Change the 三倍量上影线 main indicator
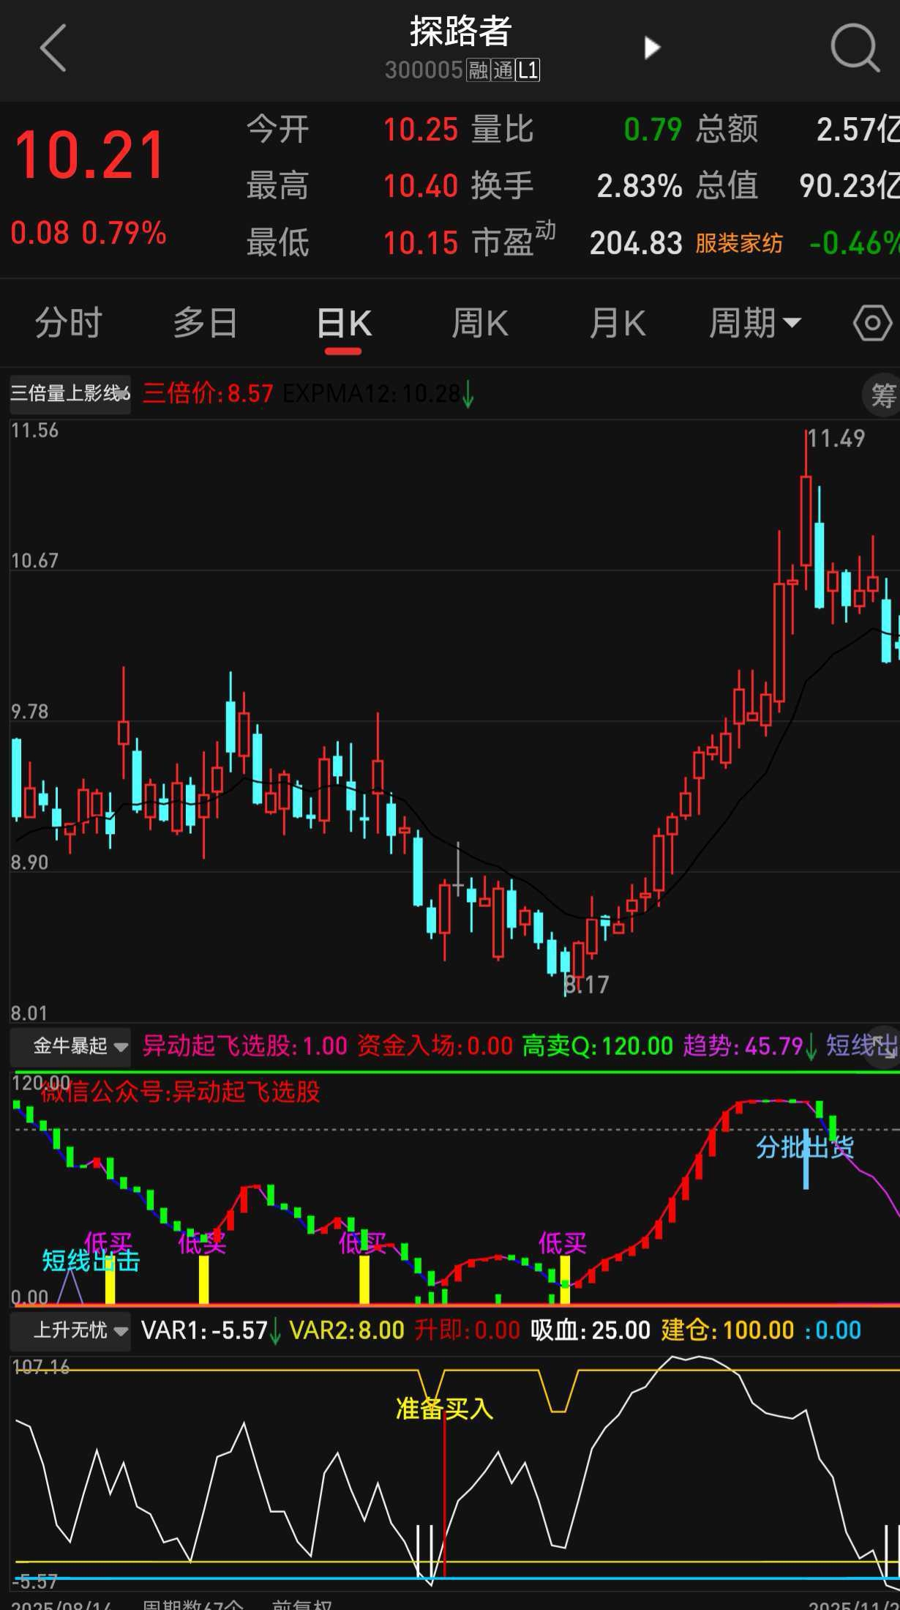The image size is (900, 1610). (x=70, y=394)
